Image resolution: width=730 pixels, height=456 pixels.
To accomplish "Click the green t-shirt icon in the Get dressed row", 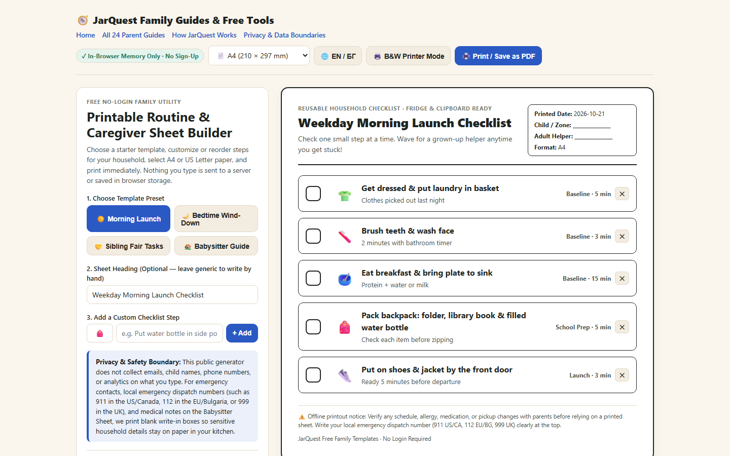I will click(x=345, y=195).
